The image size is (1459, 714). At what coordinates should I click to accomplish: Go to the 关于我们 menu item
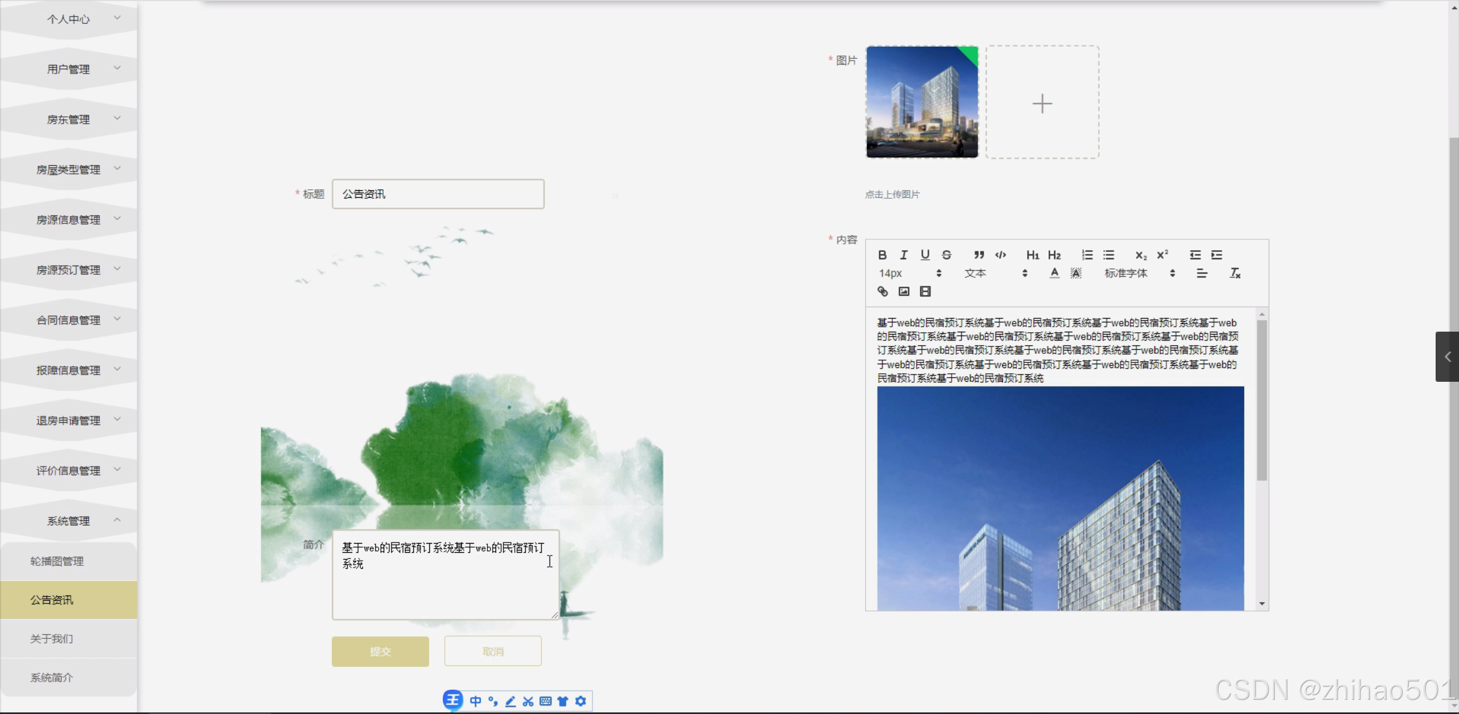coord(52,639)
